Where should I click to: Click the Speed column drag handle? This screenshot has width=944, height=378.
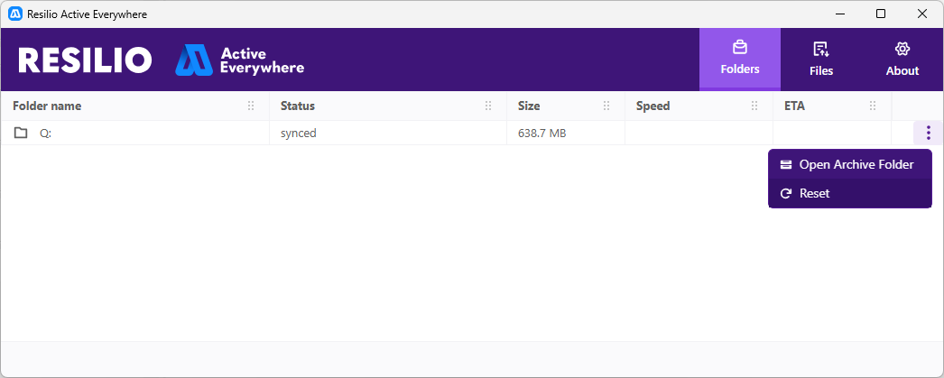pos(754,106)
